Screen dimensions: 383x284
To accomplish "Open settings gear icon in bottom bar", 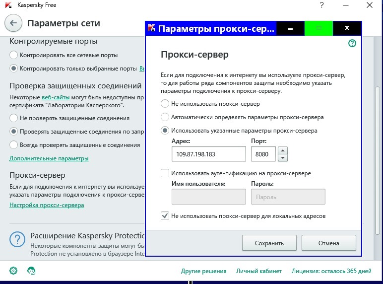I will [x=13, y=271].
